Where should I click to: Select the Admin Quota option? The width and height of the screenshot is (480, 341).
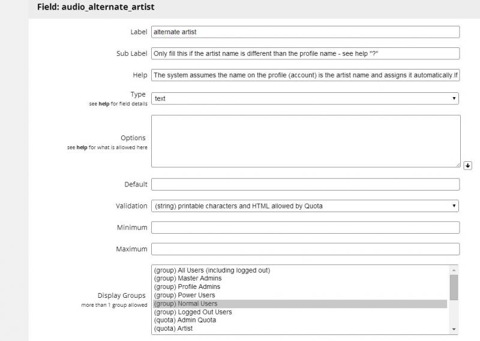pyautogui.click(x=185, y=321)
